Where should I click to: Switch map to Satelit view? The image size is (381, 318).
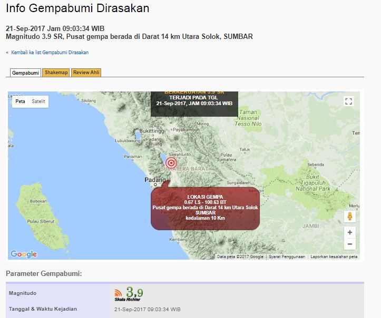[x=38, y=101]
